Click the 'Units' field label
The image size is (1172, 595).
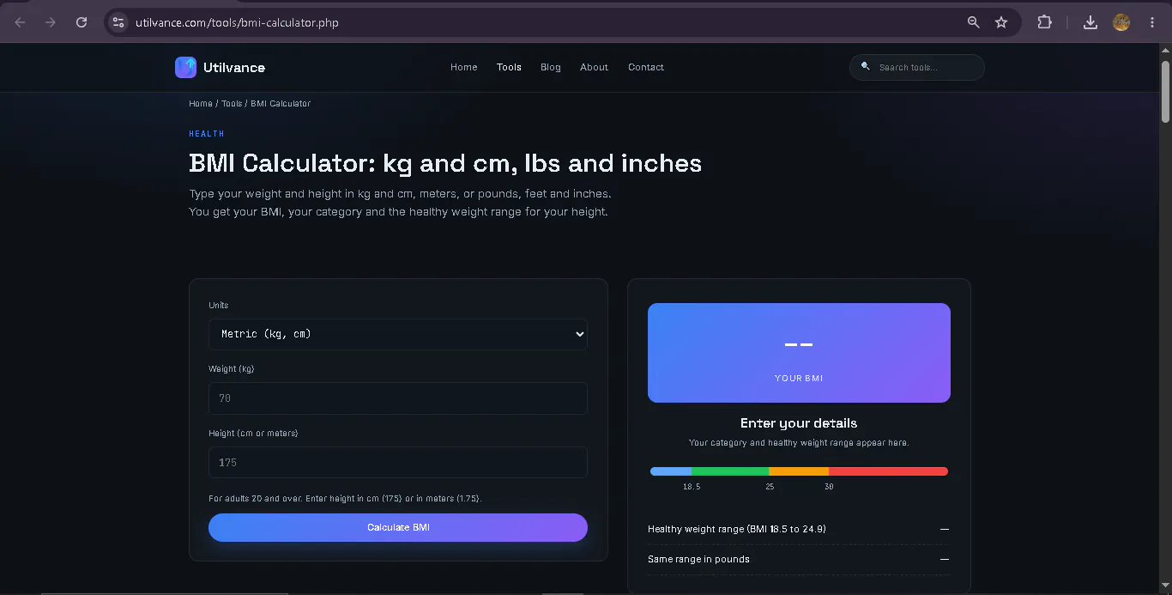[219, 305]
